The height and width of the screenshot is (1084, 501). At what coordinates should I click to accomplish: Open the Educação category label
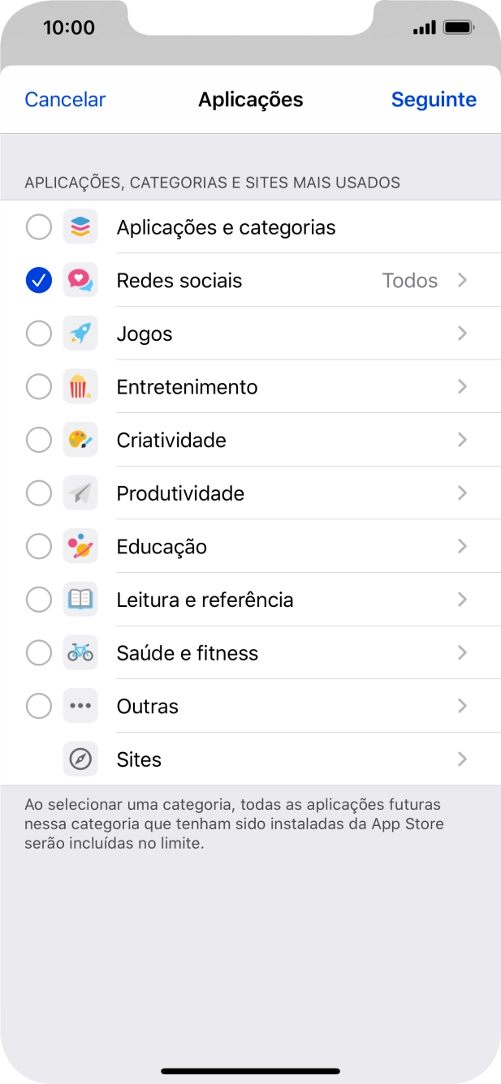(162, 547)
